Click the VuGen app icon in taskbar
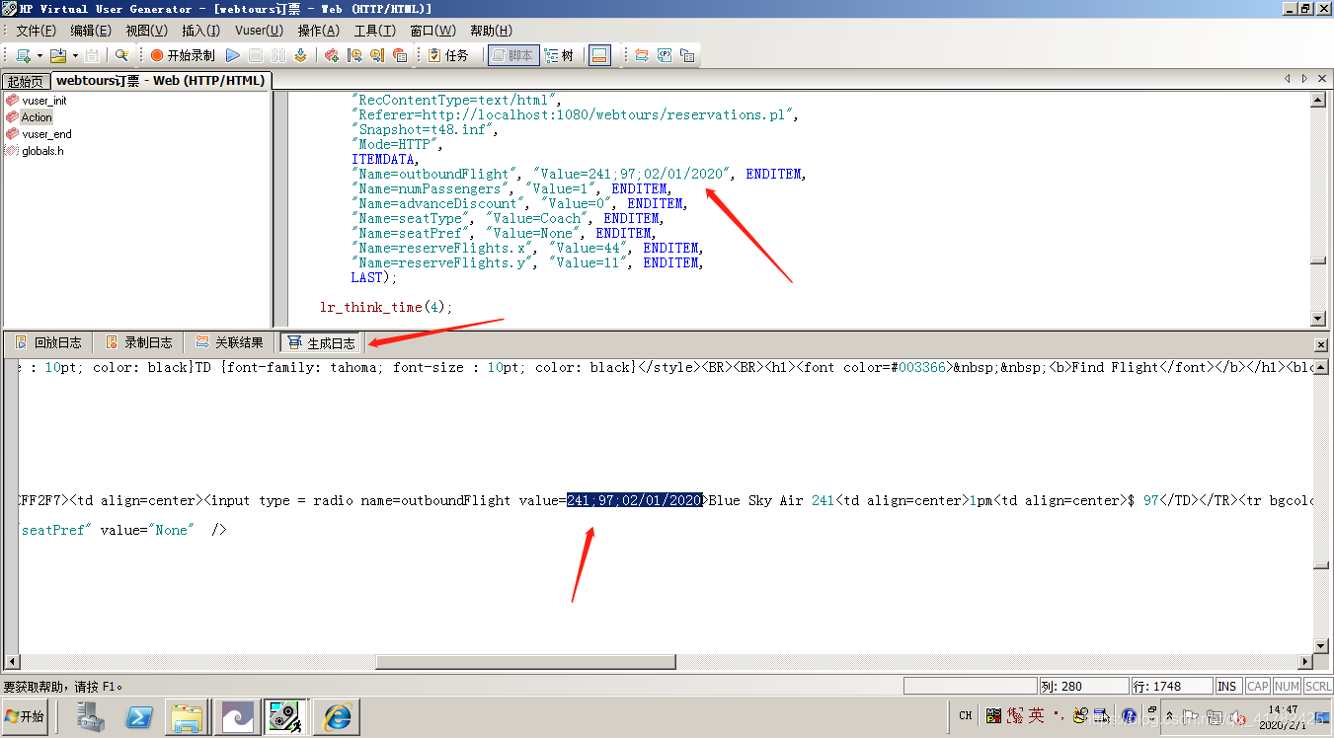Screen dimensions: 1334x738 (285, 716)
